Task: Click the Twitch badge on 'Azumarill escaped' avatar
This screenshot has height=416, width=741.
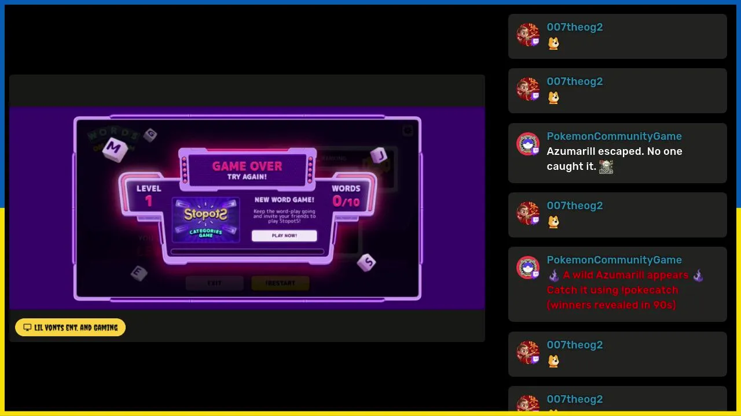Action: [x=535, y=151]
